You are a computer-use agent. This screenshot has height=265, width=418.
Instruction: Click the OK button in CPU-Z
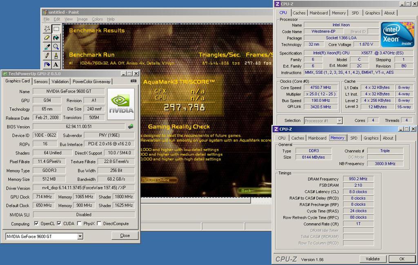point(402,258)
